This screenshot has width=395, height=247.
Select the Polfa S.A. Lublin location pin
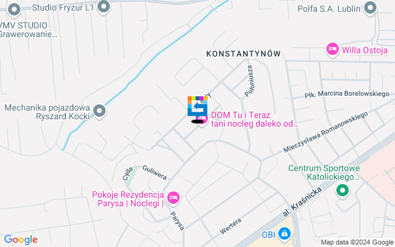(370, 8)
